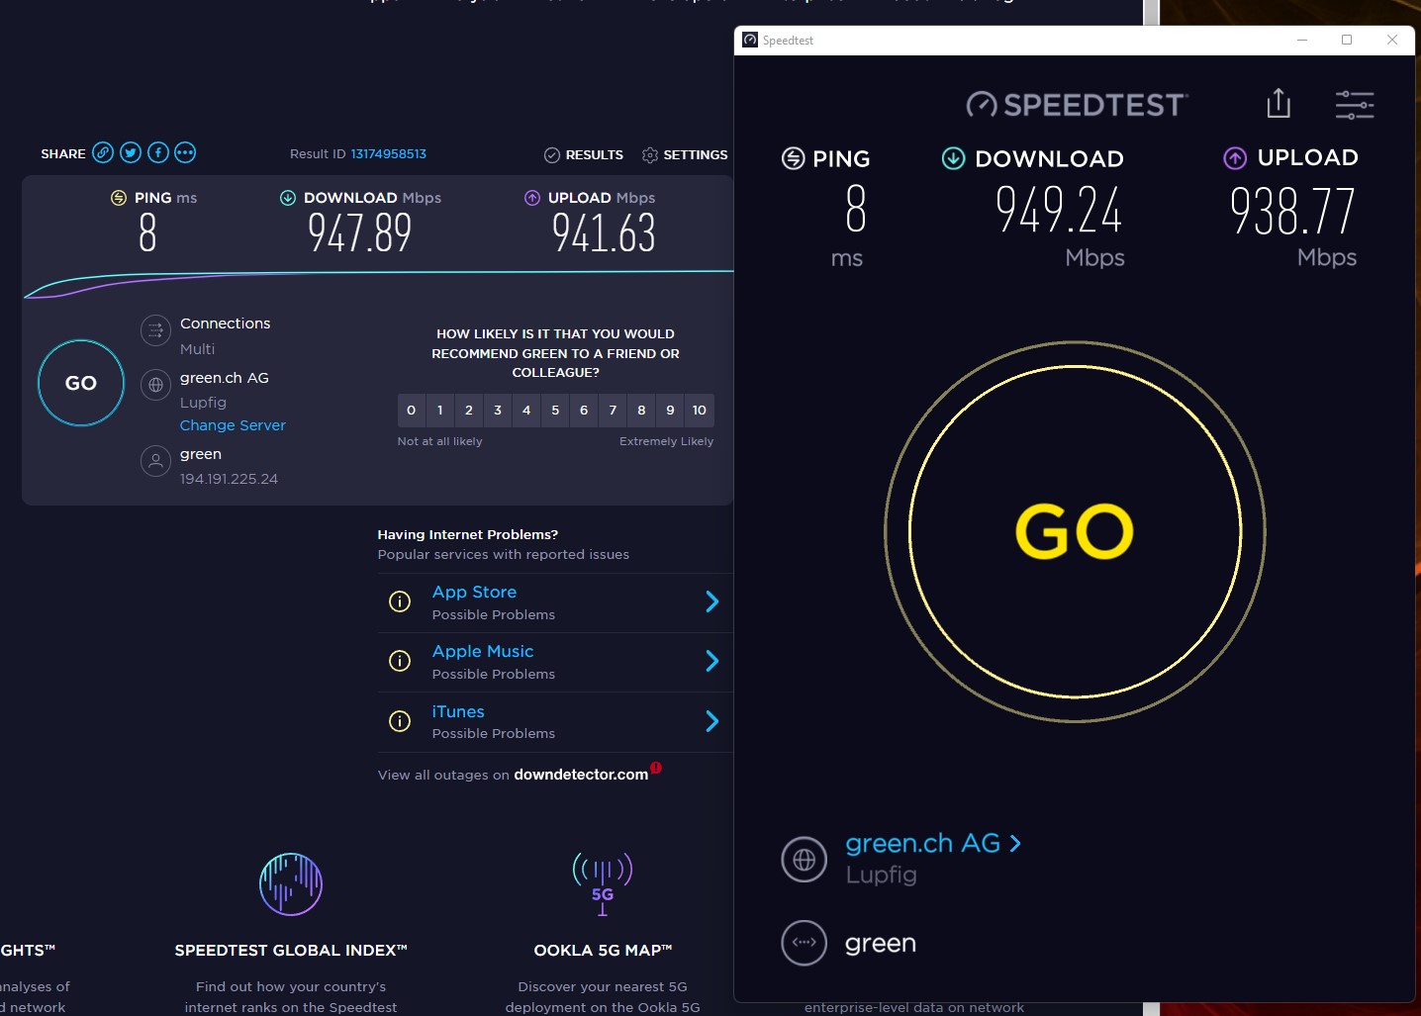Click the user icon beside green provider
Screen dimensions: 1421x1016
(x=155, y=461)
